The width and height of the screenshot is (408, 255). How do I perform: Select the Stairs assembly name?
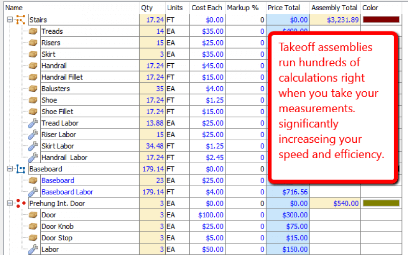click(x=38, y=20)
